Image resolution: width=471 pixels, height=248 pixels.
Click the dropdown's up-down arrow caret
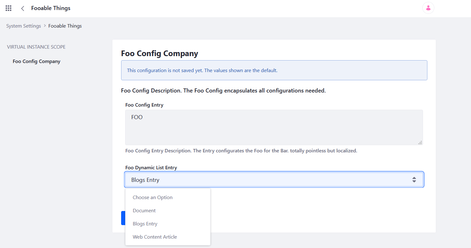(x=414, y=180)
